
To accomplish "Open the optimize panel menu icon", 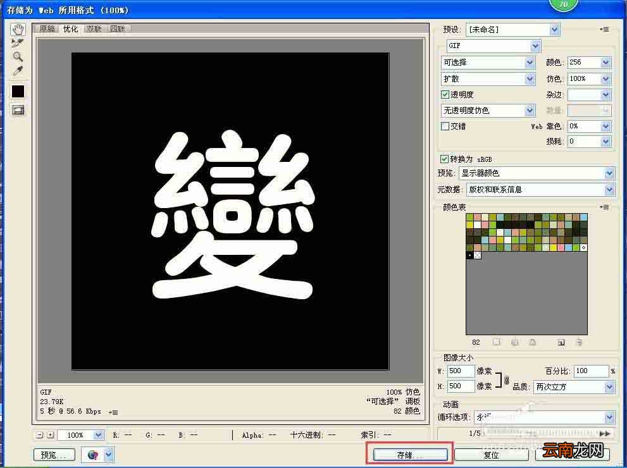I will coord(605,29).
